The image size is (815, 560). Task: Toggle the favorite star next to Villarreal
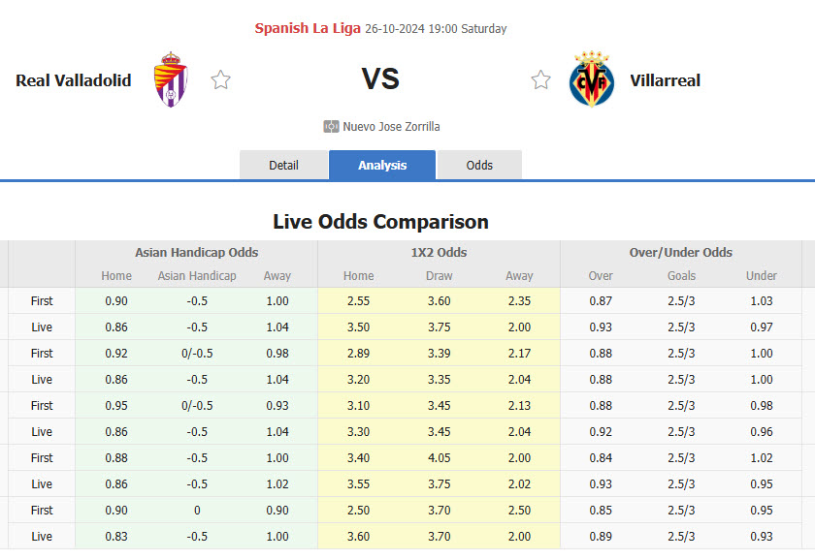click(540, 79)
